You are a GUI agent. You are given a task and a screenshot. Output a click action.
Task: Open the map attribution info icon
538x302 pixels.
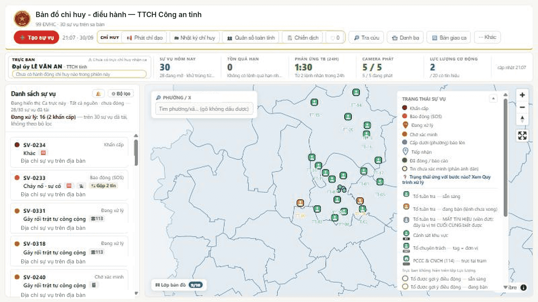524,288
